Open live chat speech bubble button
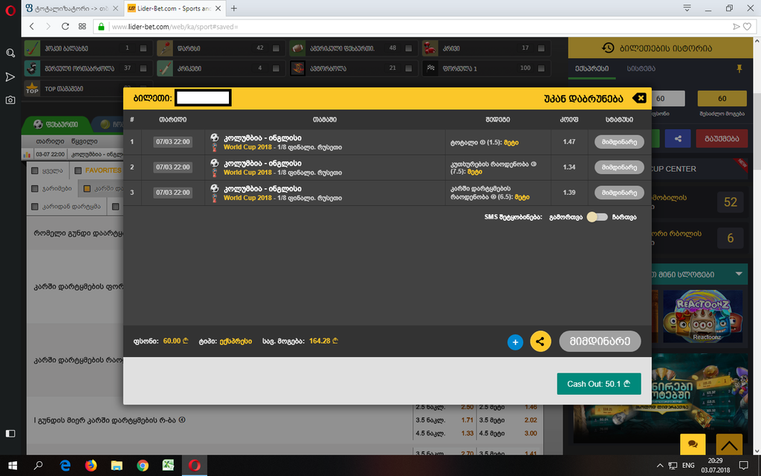Image resolution: width=761 pixels, height=476 pixels. click(x=693, y=444)
